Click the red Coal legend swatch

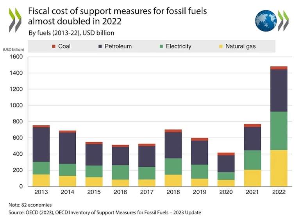click(54, 46)
